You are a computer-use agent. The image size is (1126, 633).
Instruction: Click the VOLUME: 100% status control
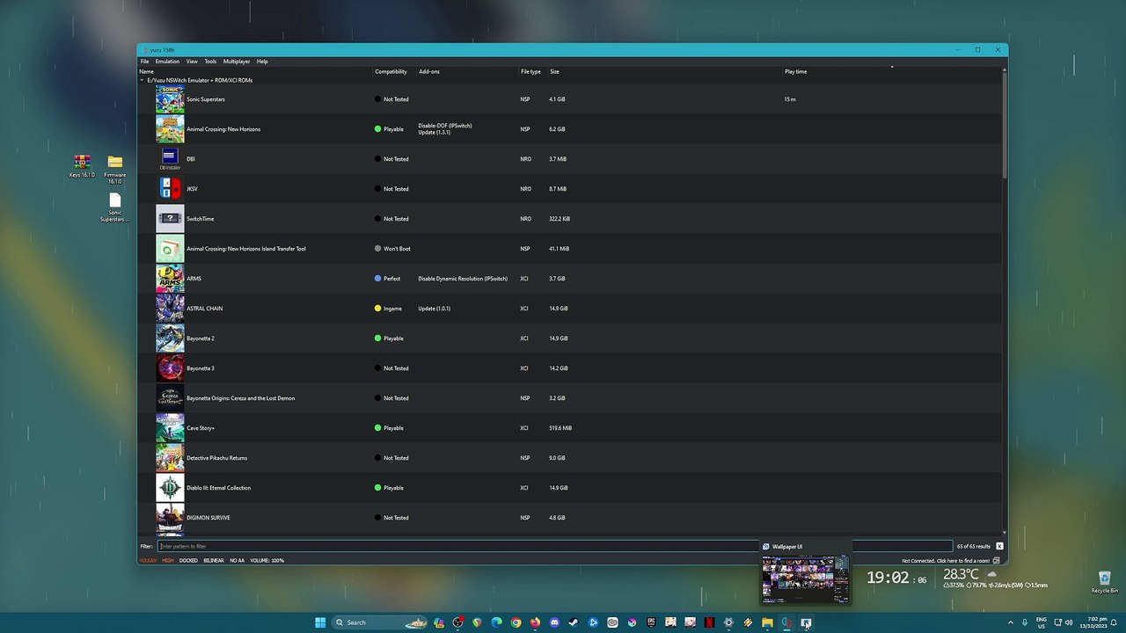(267, 560)
